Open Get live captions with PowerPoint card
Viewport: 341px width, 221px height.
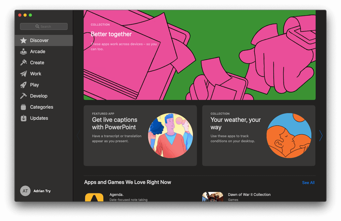coord(140,136)
